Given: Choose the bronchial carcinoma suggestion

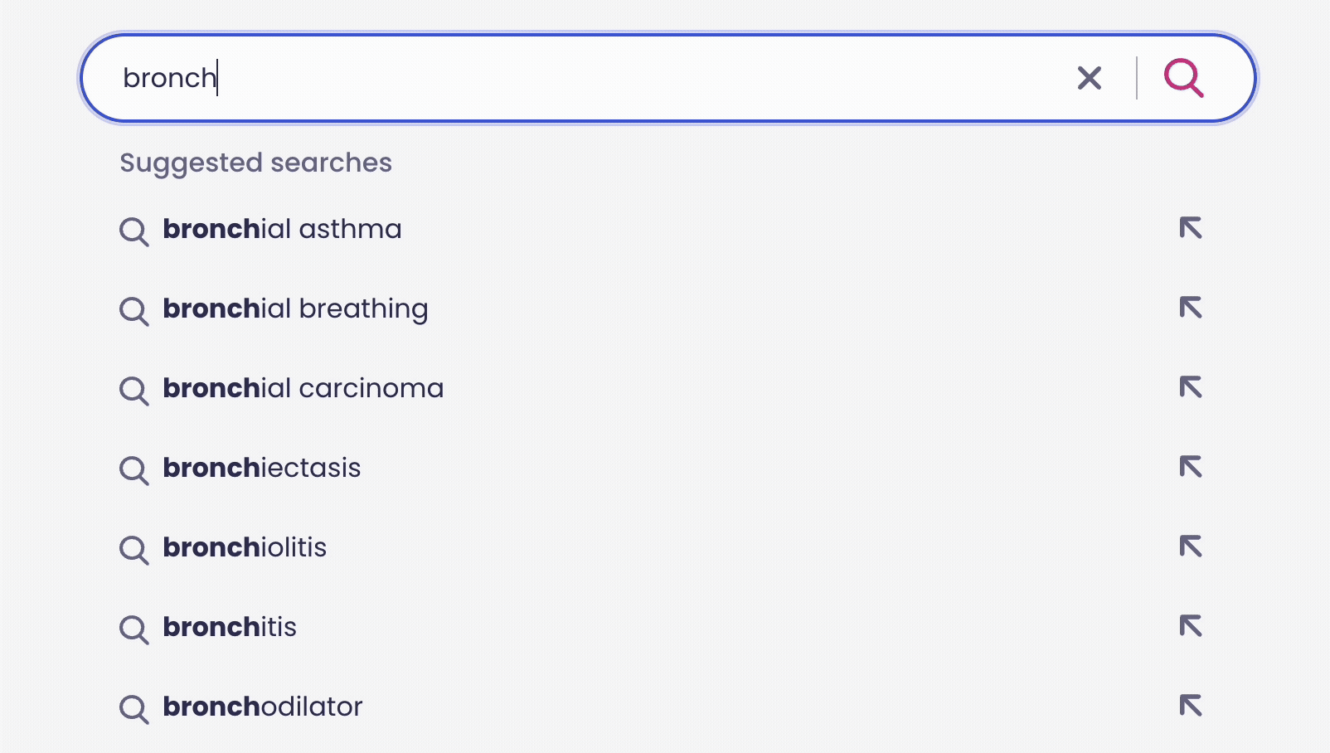Looking at the screenshot, I should click(x=303, y=388).
